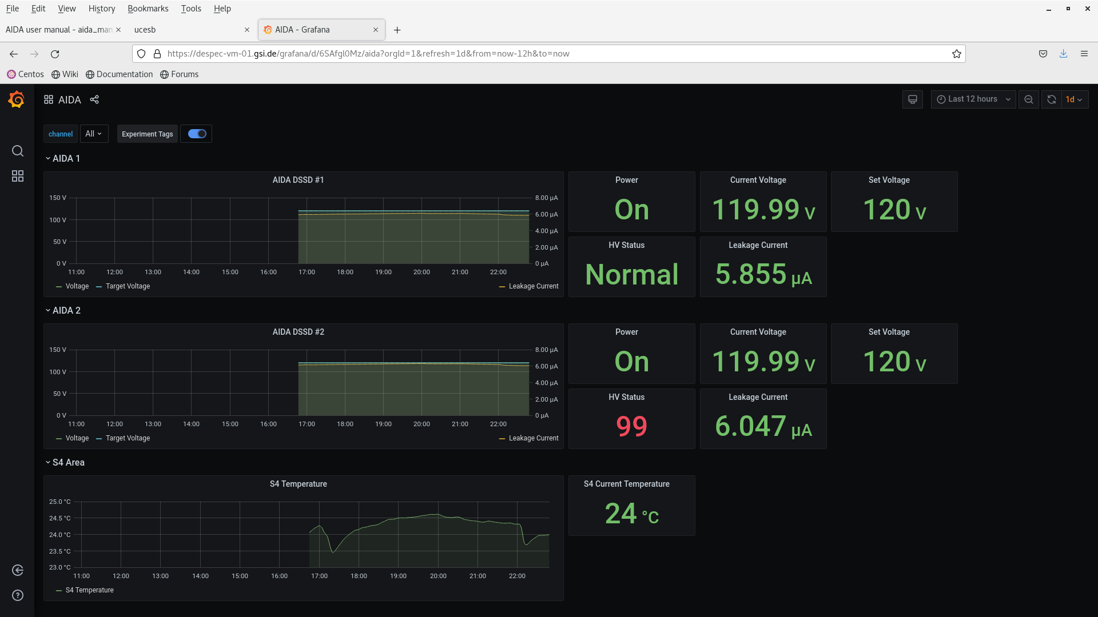Screen dimensions: 1098x617
Task: Close the AIDA - Grafana tab
Action: [376, 30]
